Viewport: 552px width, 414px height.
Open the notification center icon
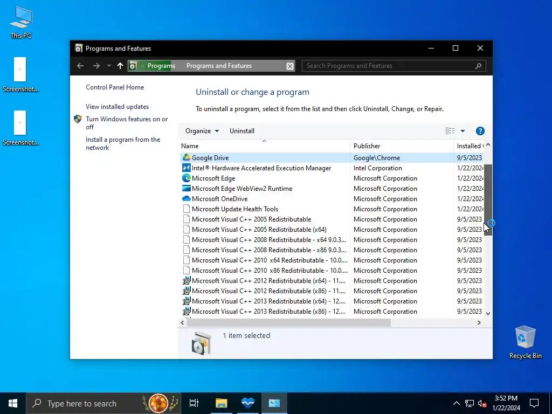click(534, 403)
